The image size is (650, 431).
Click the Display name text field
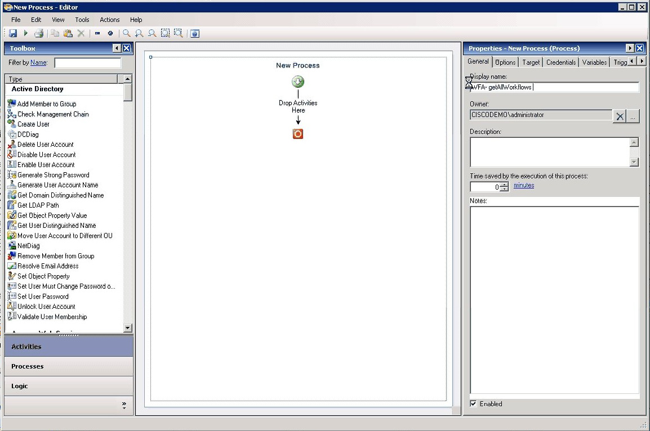554,87
